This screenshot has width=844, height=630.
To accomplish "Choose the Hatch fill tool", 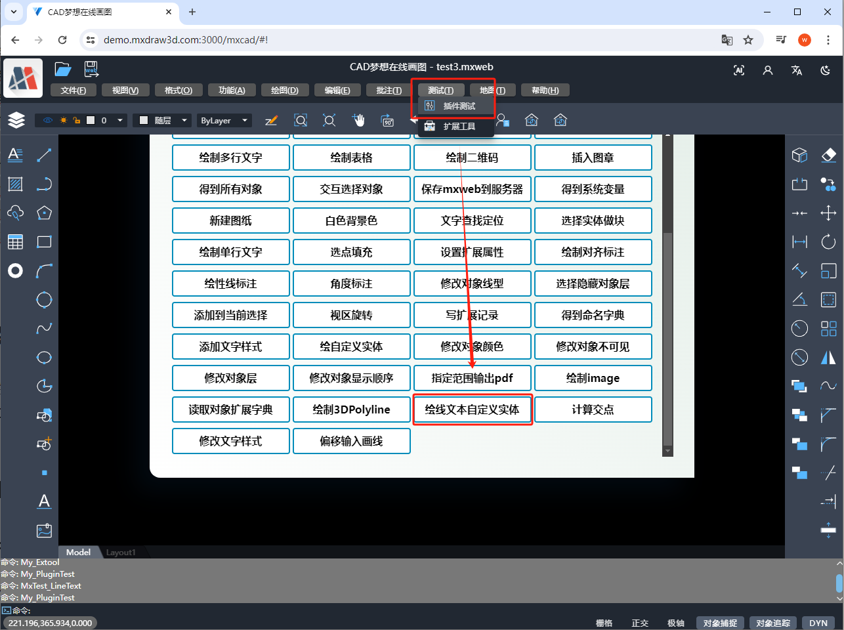I will [15, 184].
